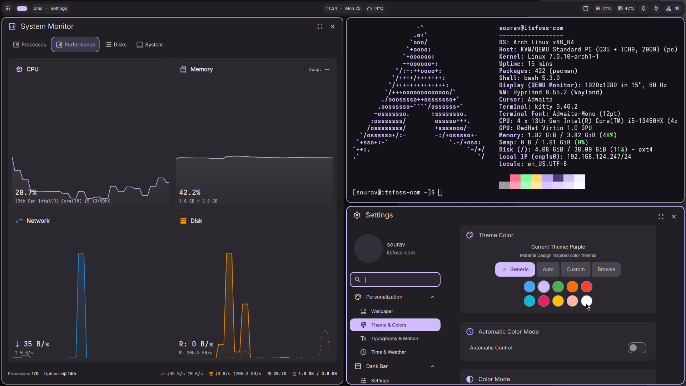Pick the blue theme color swatch

point(530,287)
